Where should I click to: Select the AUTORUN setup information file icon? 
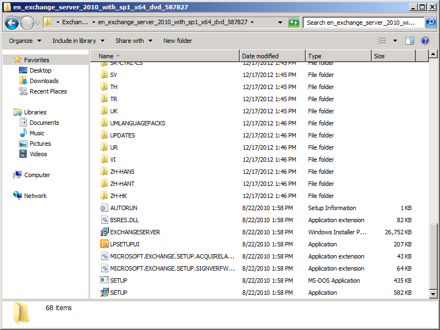click(x=105, y=208)
